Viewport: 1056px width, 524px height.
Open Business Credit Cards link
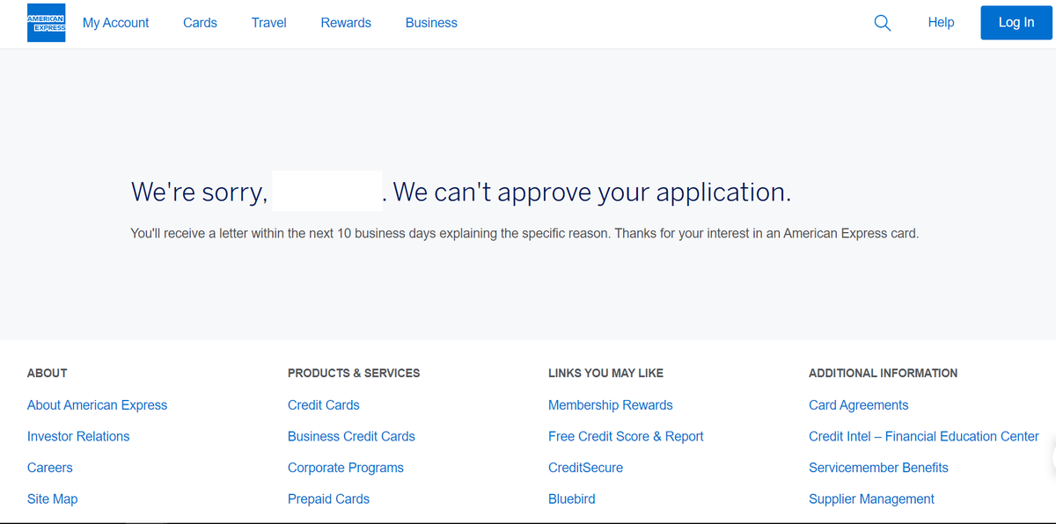pos(351,436)
